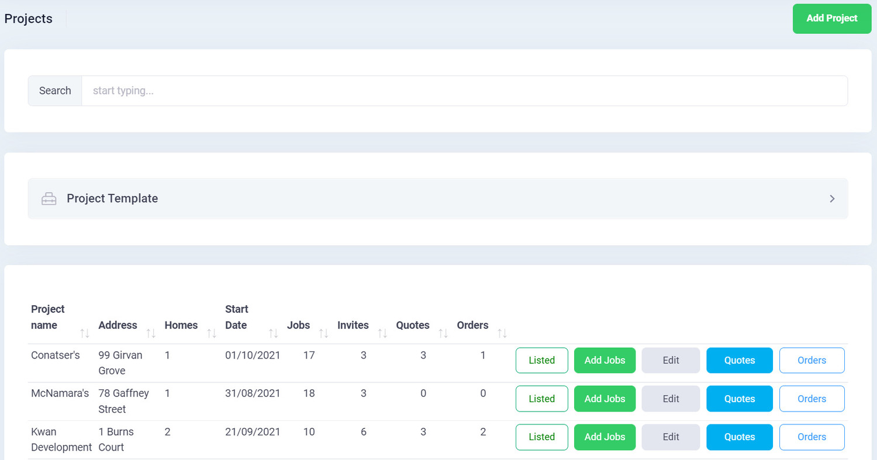Click the Add Project button
The width and height of the screenshot is (877, 460).
coord(831,19)
